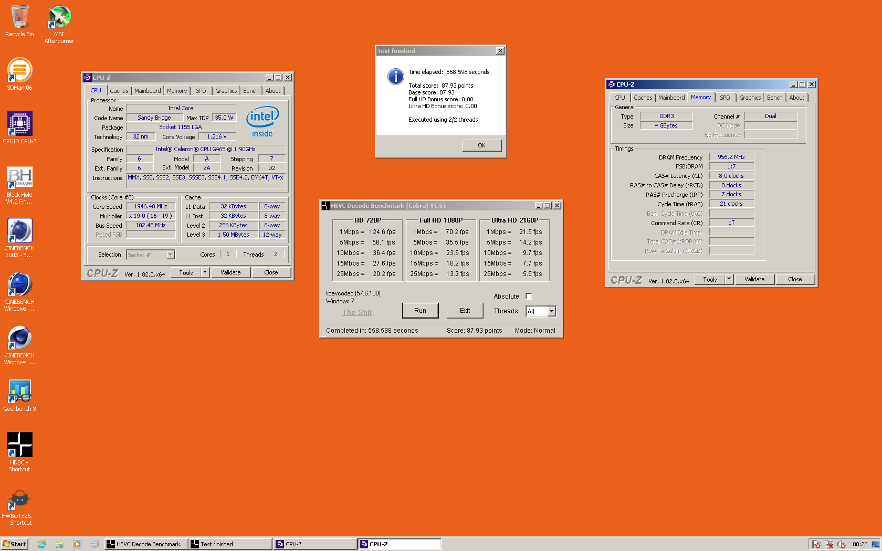
Task: Click Tools button in left CPU-Z
Action: point(186,272)
